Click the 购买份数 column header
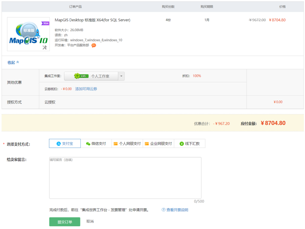 tap(168, 7)
